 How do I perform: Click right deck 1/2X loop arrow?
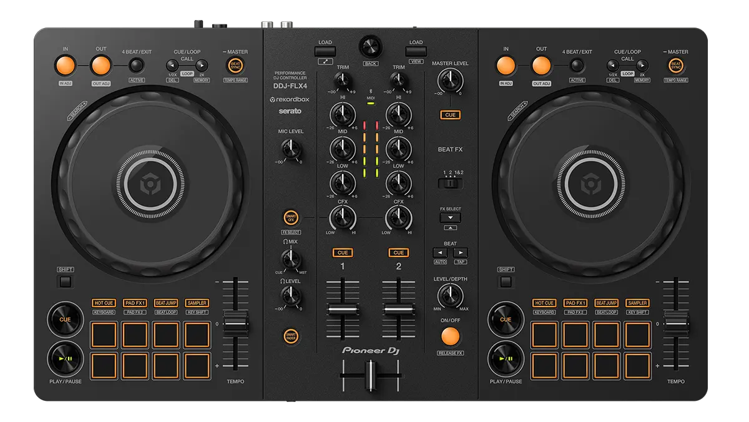pyautogui.click(x=612, y=65)
